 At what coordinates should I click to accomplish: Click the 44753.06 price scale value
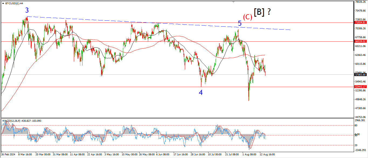coord(360,117)
